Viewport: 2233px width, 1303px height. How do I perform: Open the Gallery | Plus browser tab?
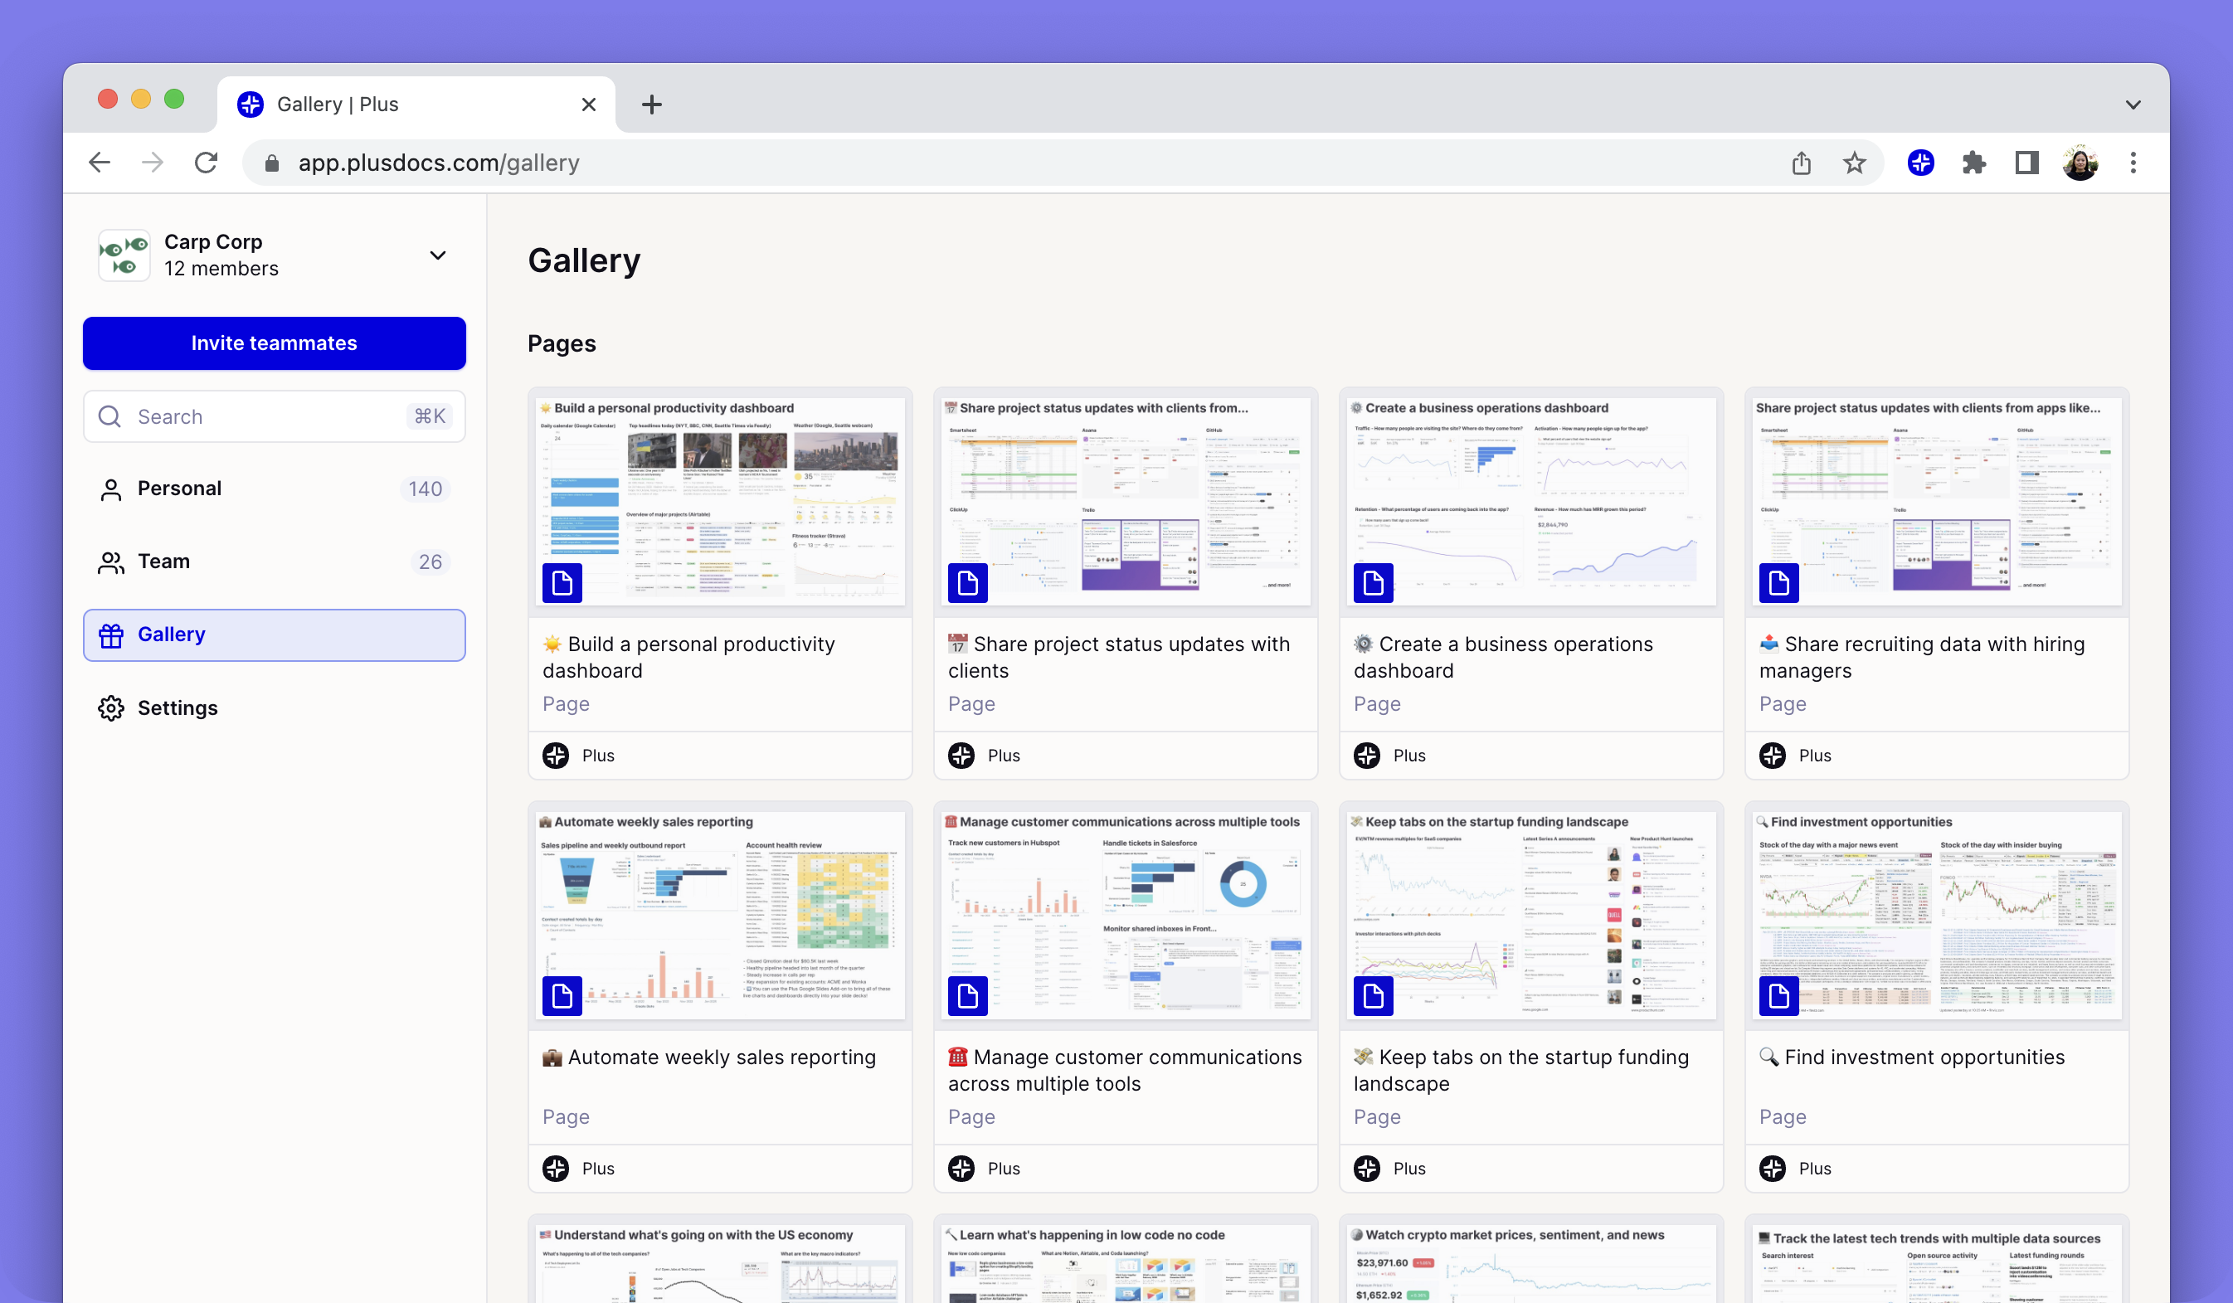tap(416, 105)
